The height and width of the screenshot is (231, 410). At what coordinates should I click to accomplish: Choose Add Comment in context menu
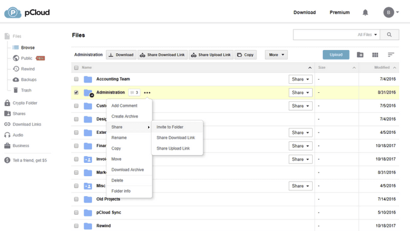(x=129, y=106)
